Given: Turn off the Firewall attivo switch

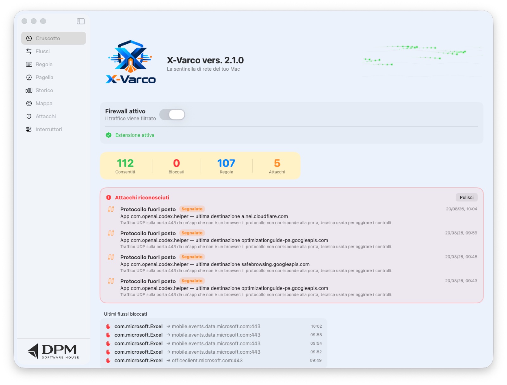Looking at the screenshot, I should (x=172, y=114).
